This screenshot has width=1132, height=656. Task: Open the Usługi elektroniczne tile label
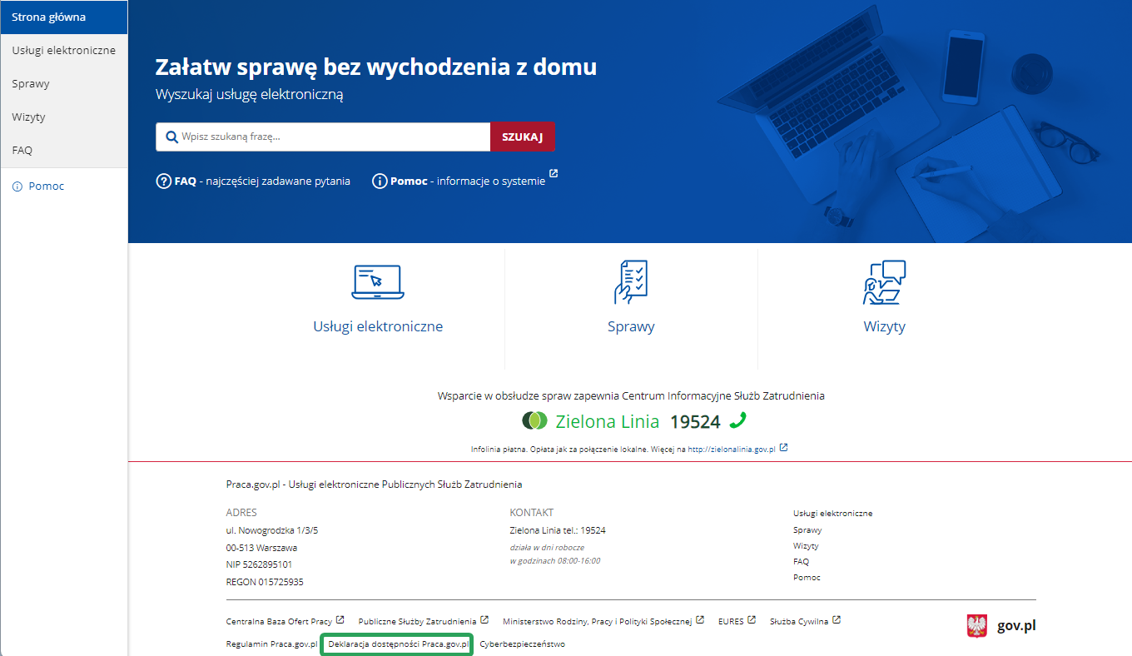[x=378, y=326]
